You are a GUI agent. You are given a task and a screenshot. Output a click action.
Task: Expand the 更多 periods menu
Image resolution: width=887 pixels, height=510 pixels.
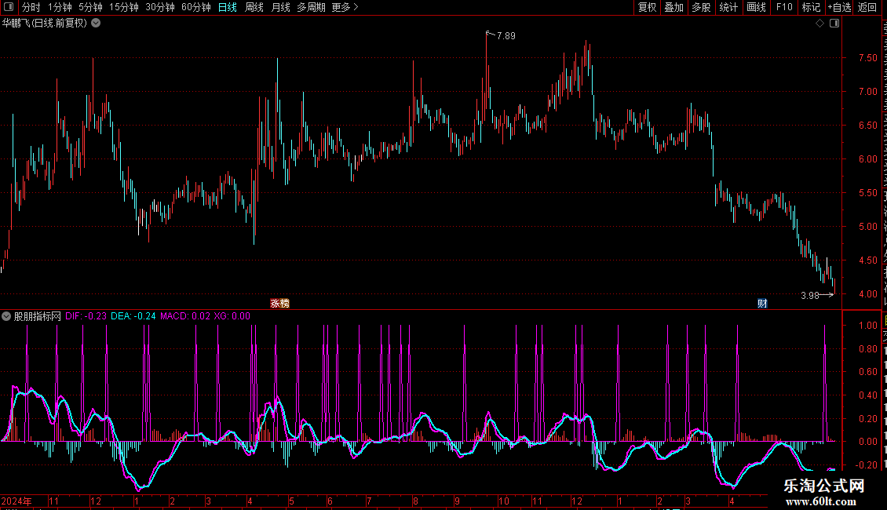(345, 7)
